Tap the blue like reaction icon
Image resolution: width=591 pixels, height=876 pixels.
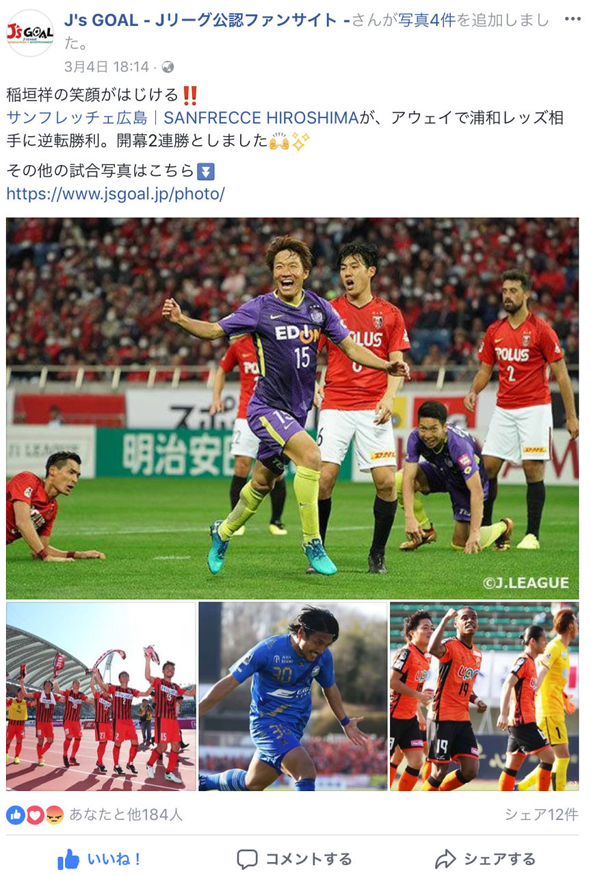(16, 814)
